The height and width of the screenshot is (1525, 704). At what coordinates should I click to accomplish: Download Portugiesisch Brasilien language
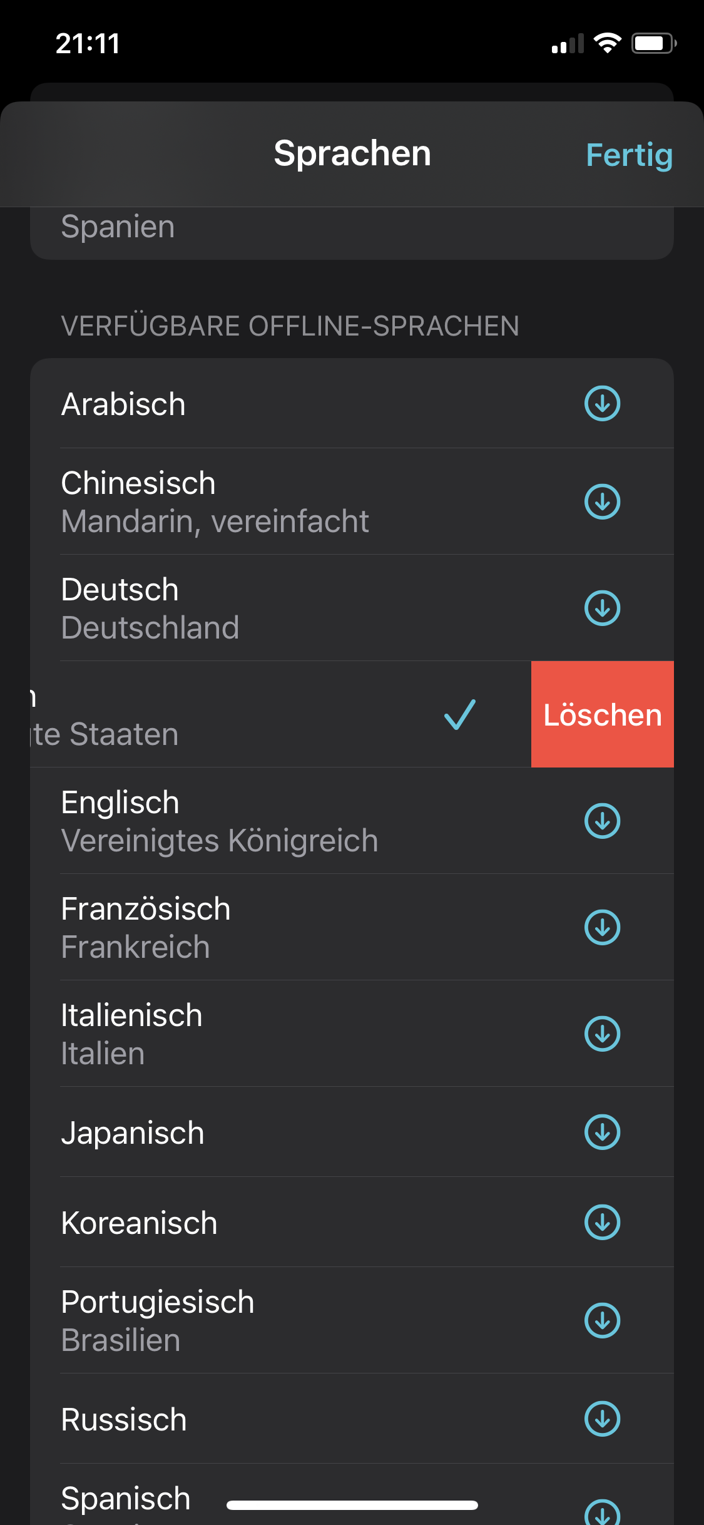[602, 1320]
